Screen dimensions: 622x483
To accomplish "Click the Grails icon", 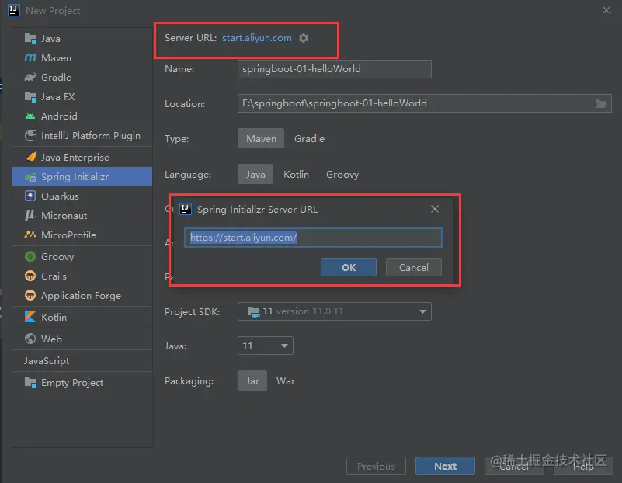I will click(x=30, y=276).
